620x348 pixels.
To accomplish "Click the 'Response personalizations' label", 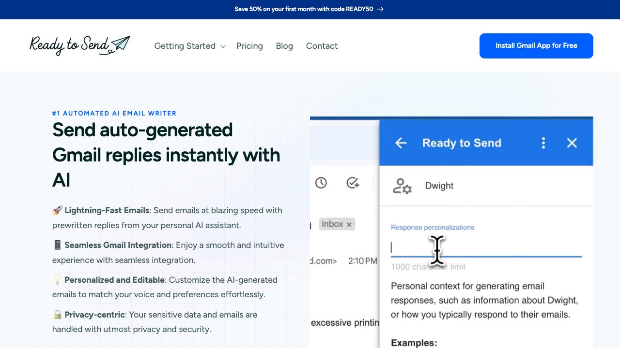I will point(433,228).
